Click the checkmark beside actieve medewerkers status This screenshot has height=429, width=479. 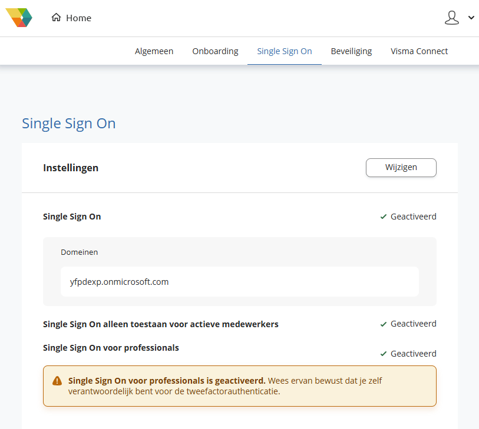(x=383, y=323)
